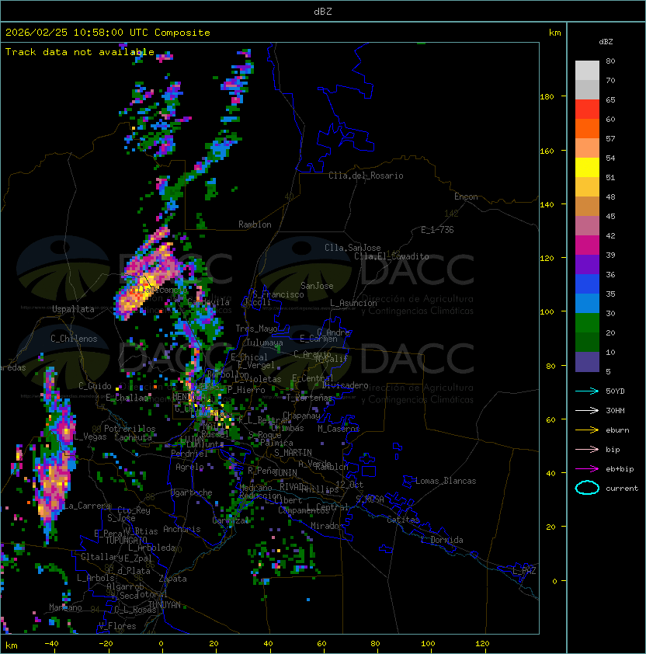
Task: Click the Zapata map label
Action: click(x=172, y=579)
